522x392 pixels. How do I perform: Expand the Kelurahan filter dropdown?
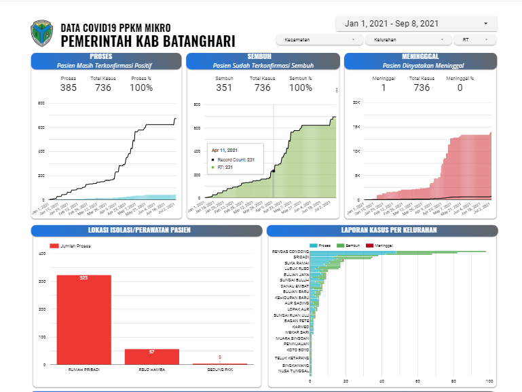coord(408,40)
